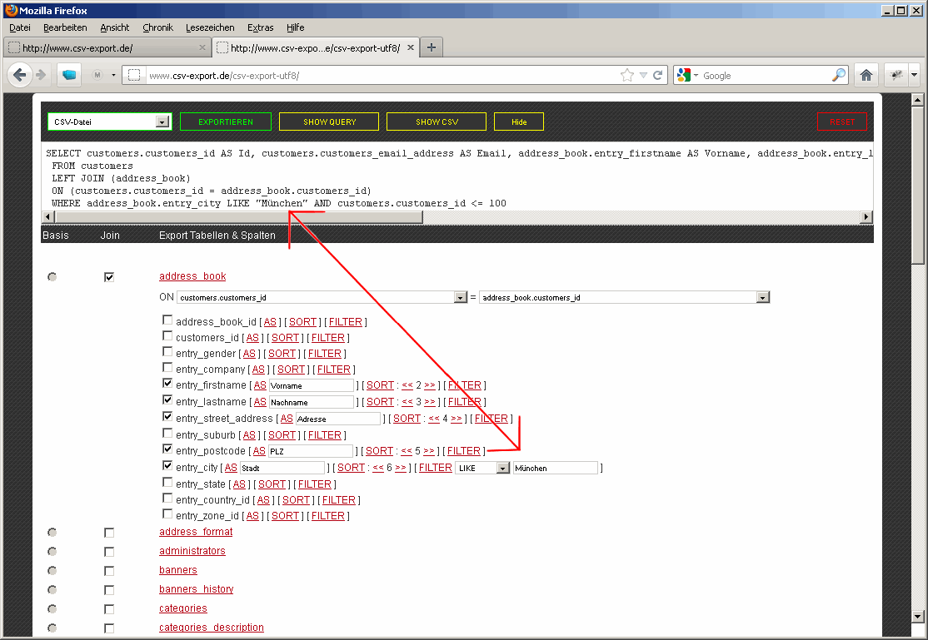This screenshot has height=640, width=928.
Task: Click the Stadt alias input field
Action: 283,468
